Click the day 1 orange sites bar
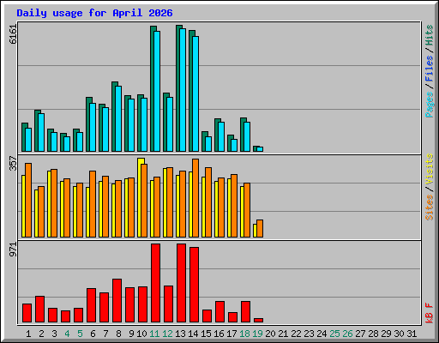The height and width of the screenshot is (343, 439). [28, 201]
